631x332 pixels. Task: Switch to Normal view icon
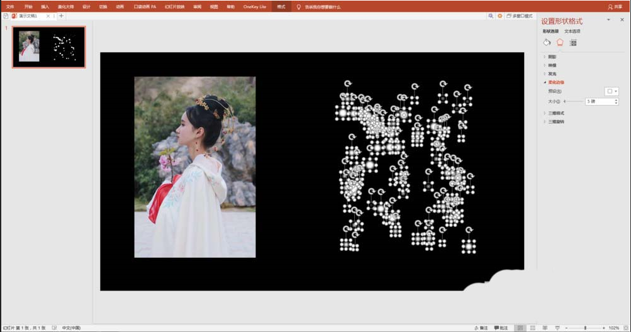(520, 328)
